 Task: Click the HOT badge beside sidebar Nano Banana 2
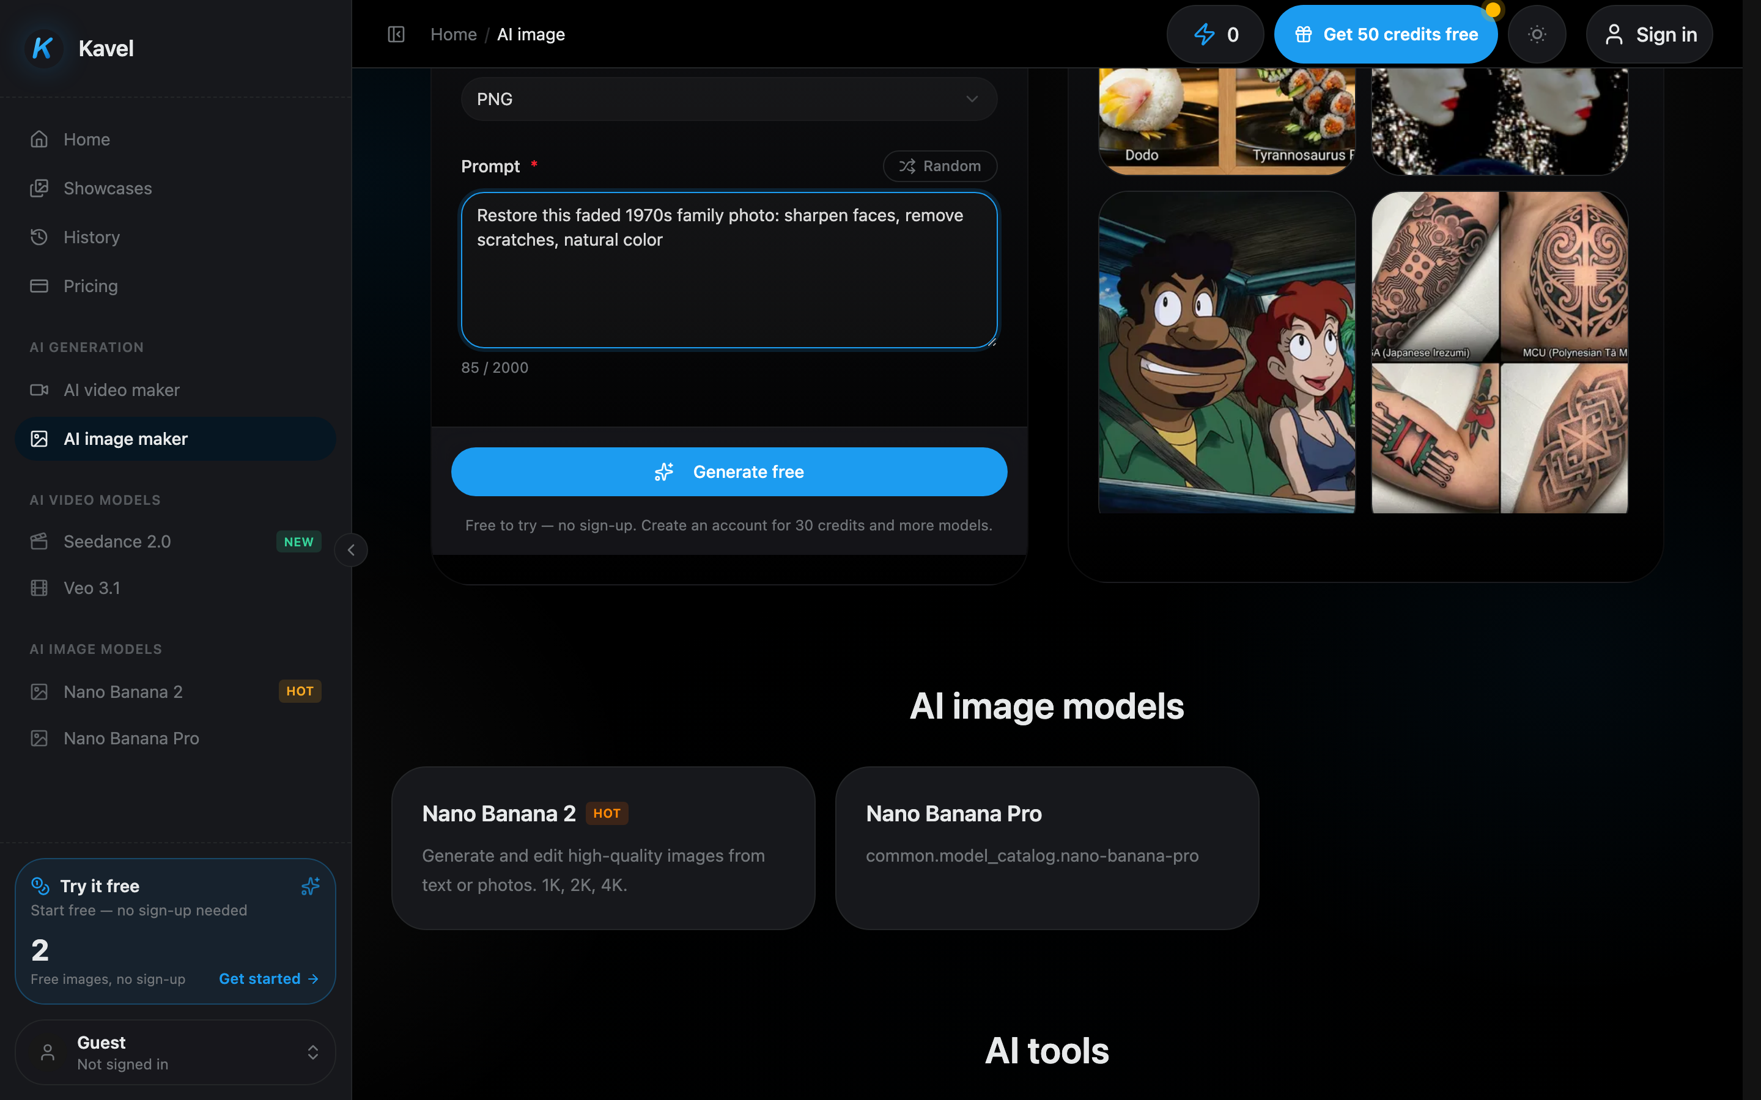300,691
